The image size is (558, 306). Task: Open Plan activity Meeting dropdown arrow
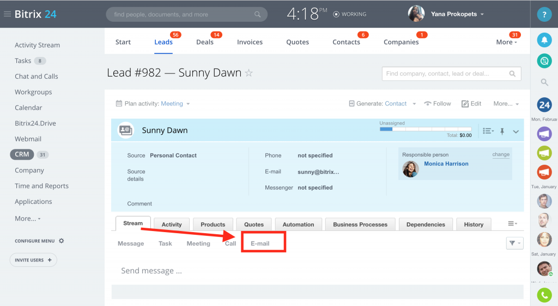pos(188,104)
